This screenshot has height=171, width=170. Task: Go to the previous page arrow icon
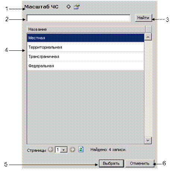point(50,149)
